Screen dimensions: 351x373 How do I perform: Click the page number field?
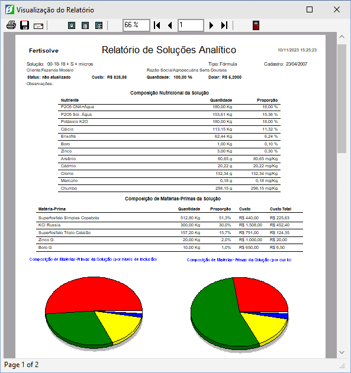pos(191,25)
